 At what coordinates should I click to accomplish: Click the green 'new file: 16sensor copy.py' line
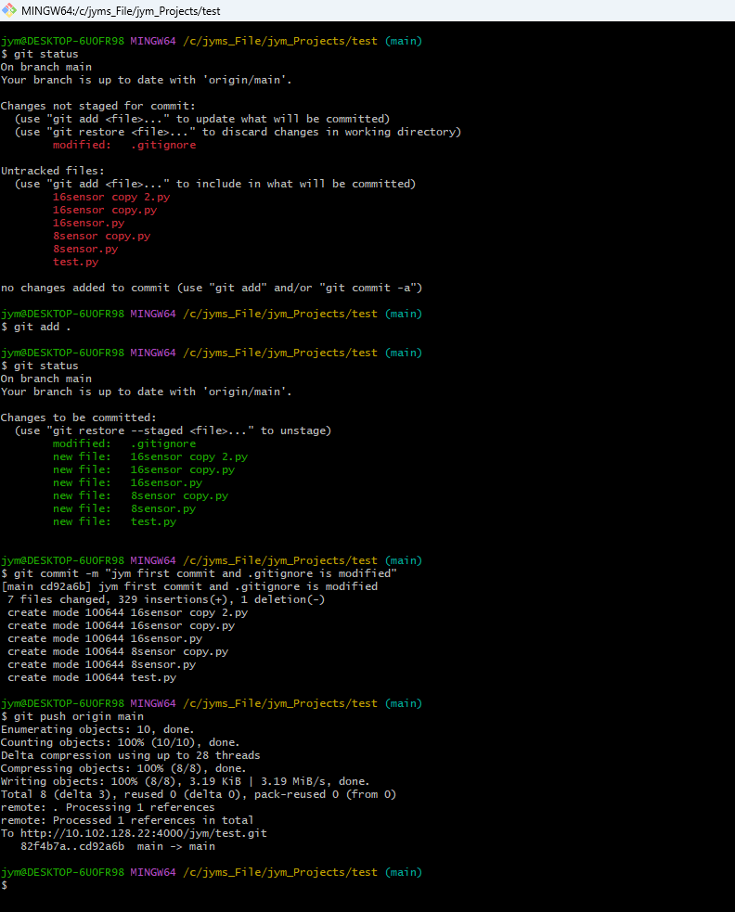[144, 470]
